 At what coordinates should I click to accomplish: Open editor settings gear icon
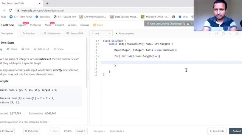click(237, 33)
